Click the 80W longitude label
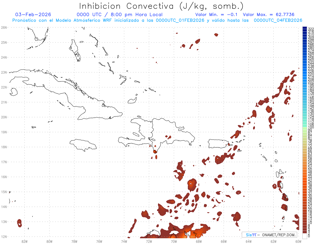The image size is (317, 245). [x=49, y=241]
